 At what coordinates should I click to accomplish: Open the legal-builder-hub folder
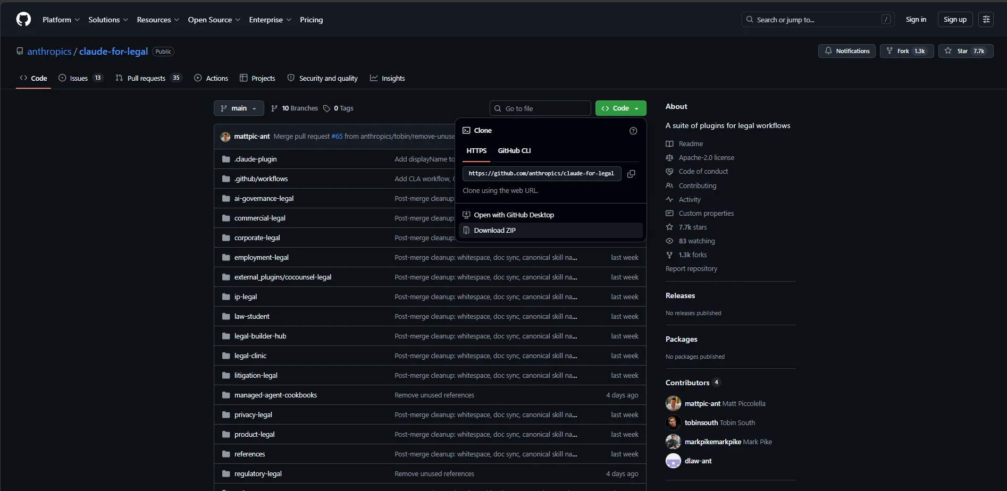pos(261,336)
